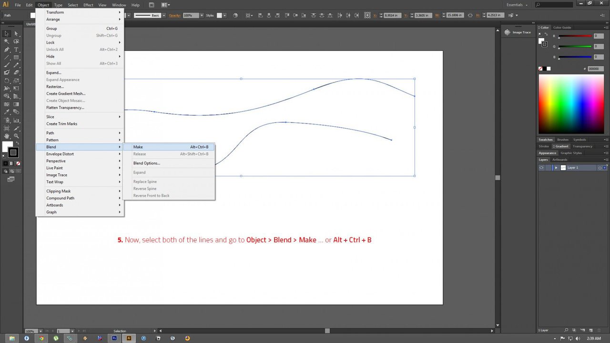
Task: Select the Direct Selection tool
Action: 16,34
